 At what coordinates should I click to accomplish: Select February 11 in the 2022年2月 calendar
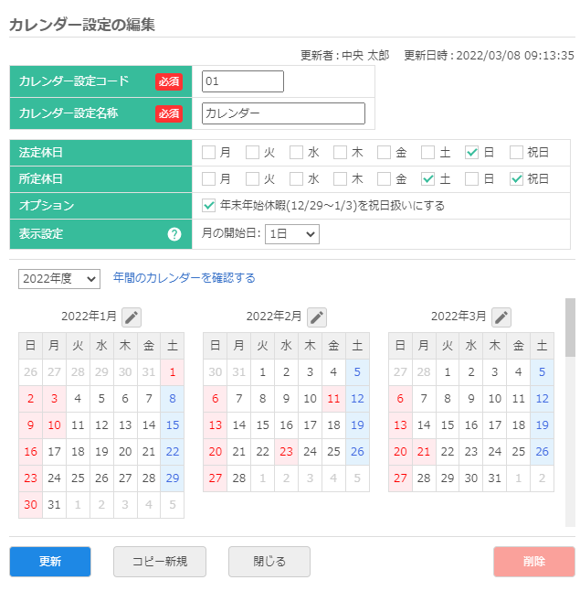tap(333, 399)
